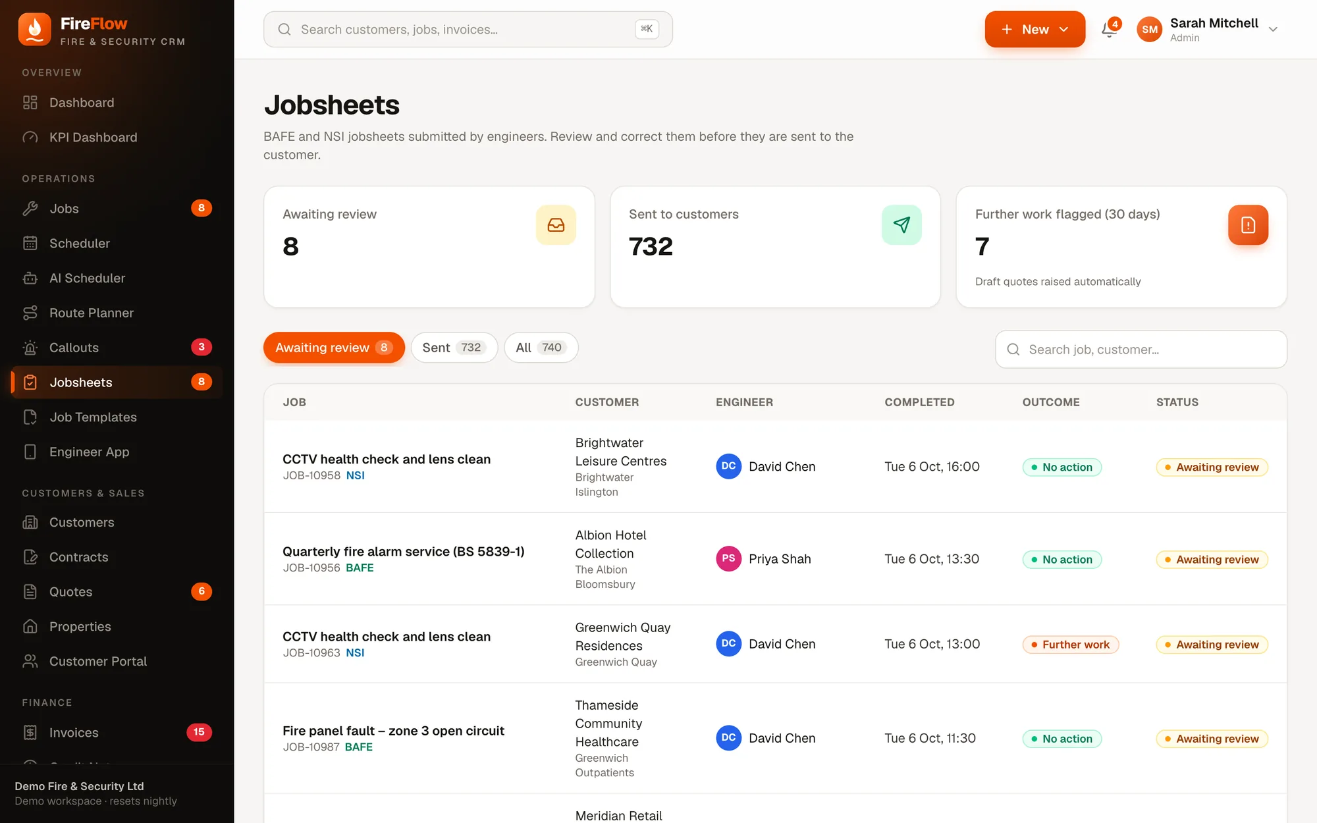Click Awaiting review status for JOB-10956
Viewport: 1317px width, 823px height.
click(x=1212, y=560)
